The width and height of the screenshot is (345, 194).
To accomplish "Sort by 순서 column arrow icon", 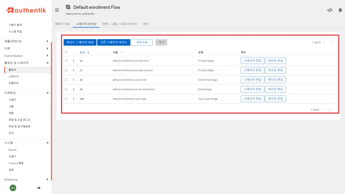I will 88,52.
